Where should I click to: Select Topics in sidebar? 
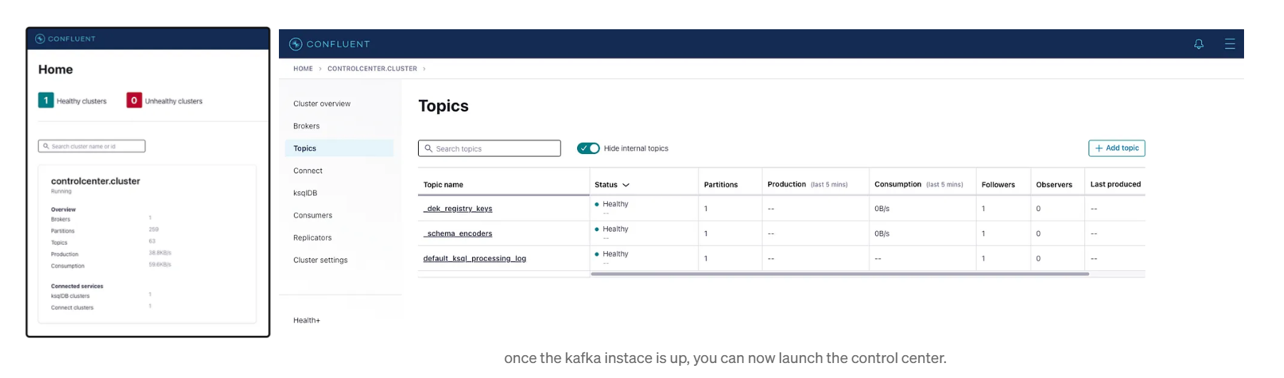(340, 148)
